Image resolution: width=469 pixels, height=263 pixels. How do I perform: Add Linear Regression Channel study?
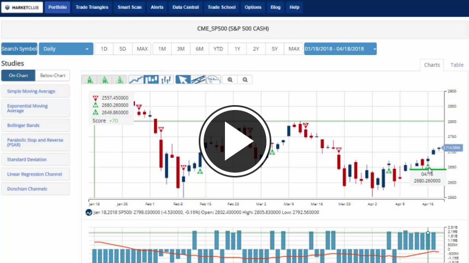pyautogui.click(x=35, y=174)
